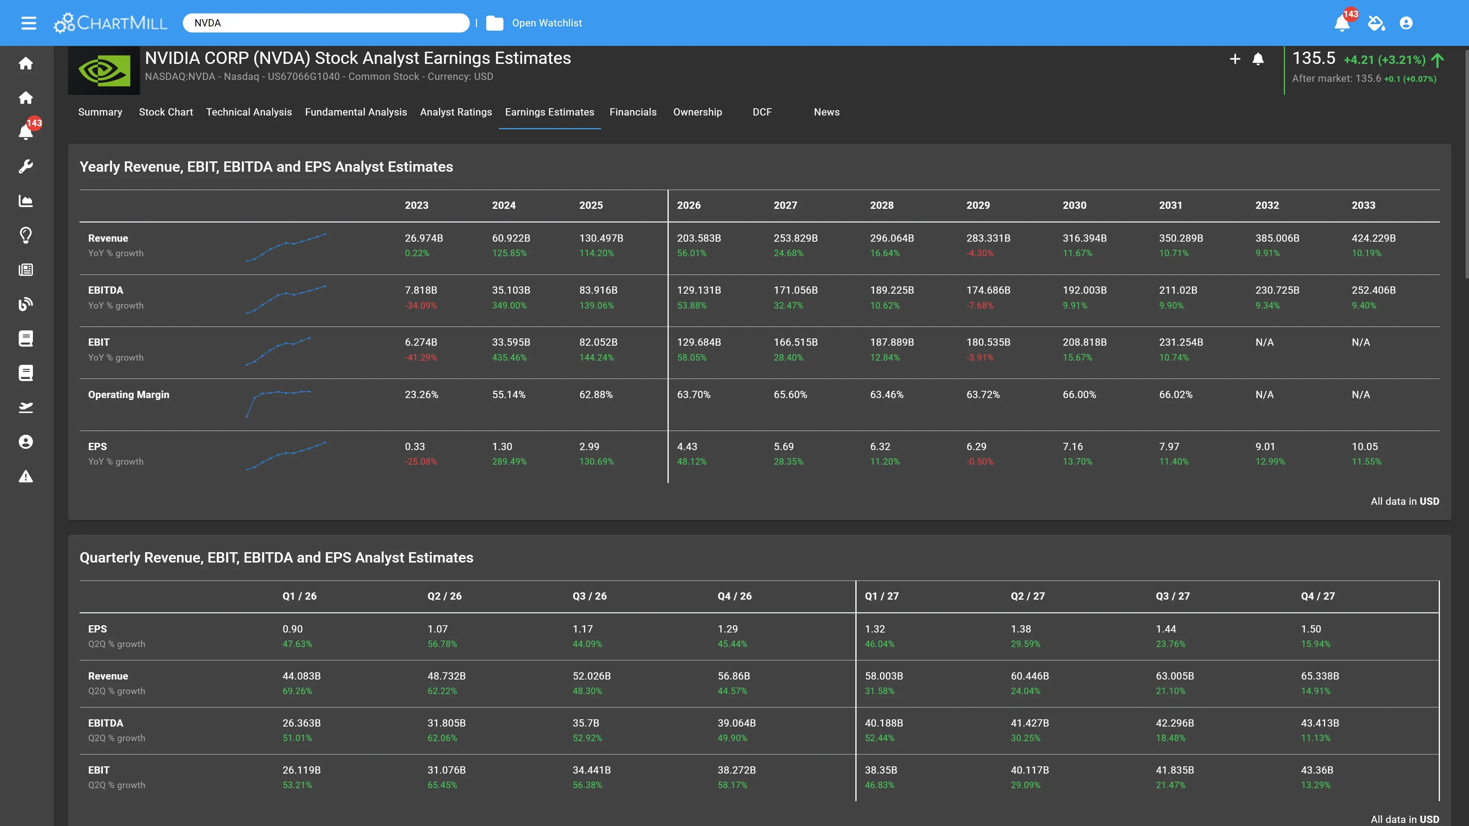Click the wrench tools sidebar icon

tap(26, 166)
